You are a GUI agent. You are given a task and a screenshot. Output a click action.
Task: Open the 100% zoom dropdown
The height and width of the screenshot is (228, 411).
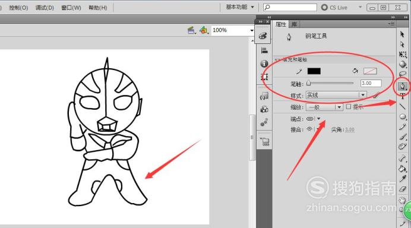[x=233, y=30]
